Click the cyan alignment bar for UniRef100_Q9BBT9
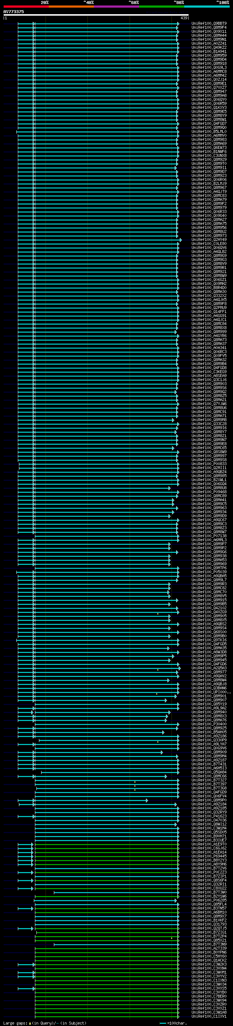The image size is (233, 1026). click(x=98, y=24)
